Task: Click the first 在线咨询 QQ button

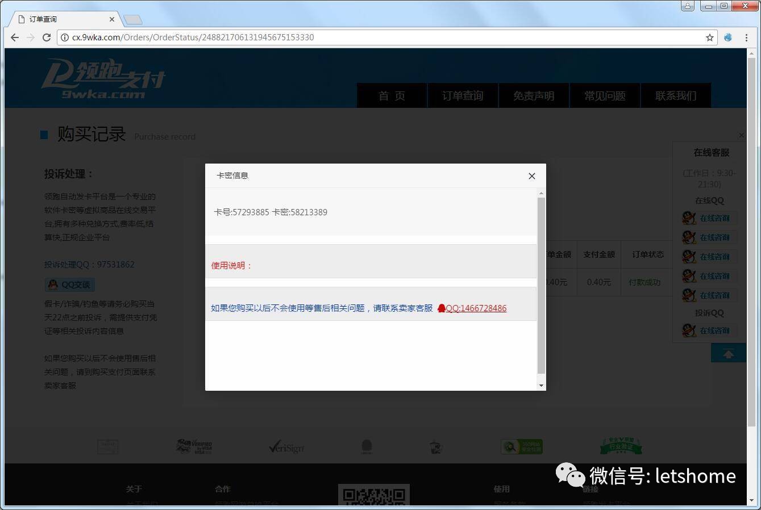Action: click(x=709, y=218)
